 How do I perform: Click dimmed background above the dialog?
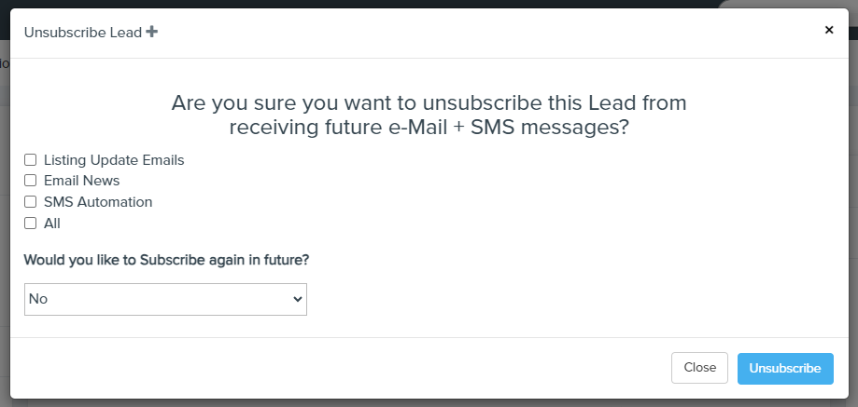coord(373,4)
